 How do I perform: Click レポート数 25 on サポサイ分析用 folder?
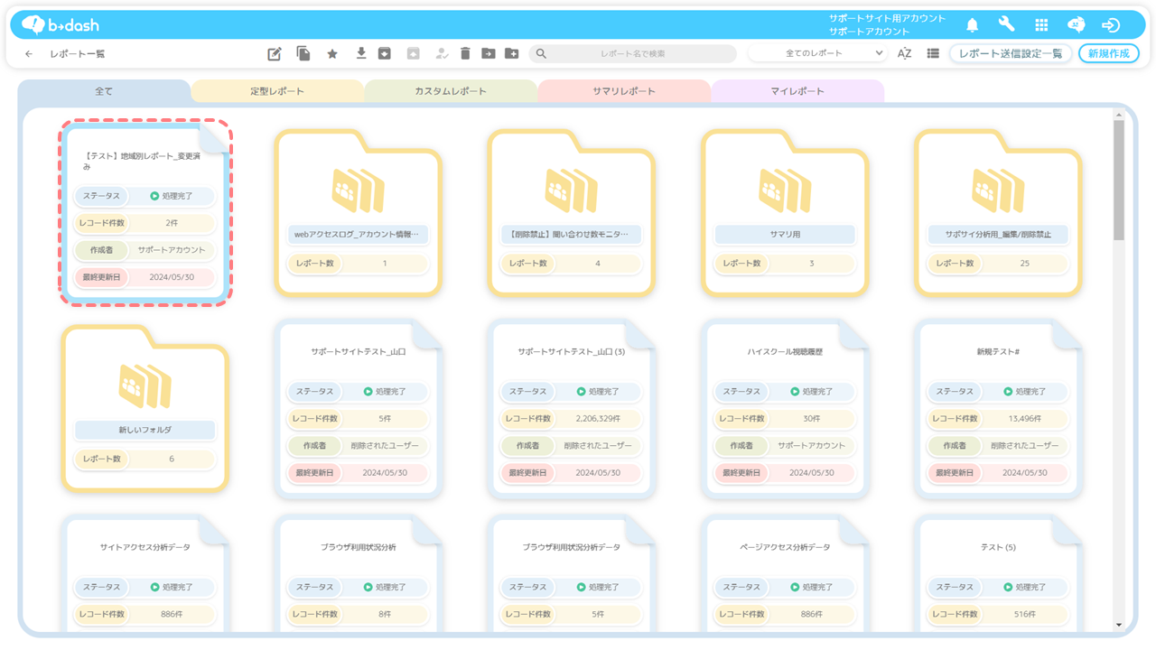coord(998,264)
